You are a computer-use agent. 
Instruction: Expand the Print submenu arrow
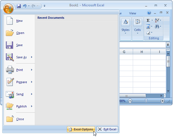pyautogui.click(x=32, y=70)
